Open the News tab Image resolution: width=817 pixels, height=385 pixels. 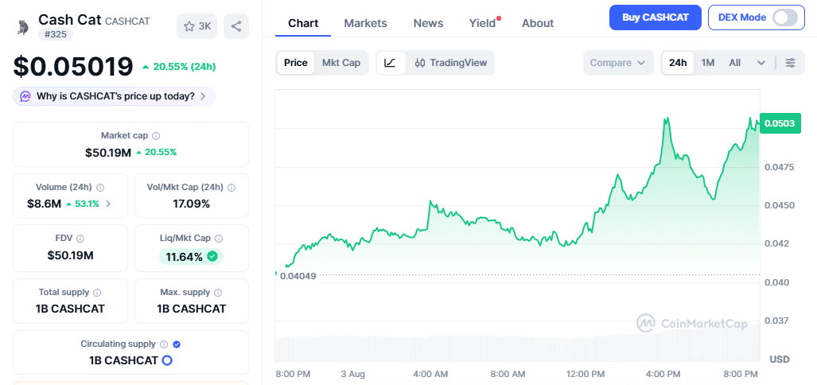[428, 23]
